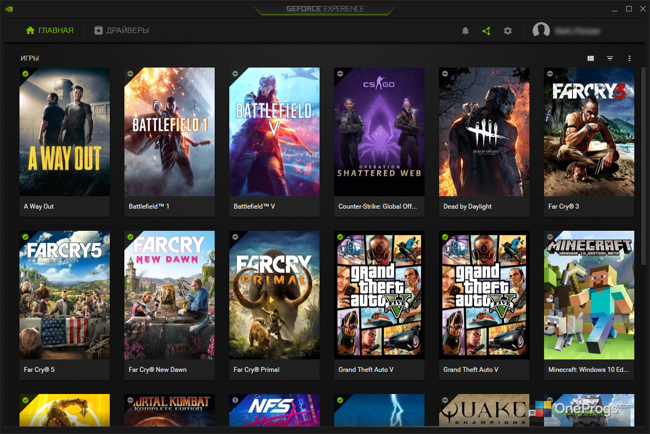Click the minus badge on Far Cry Primal
650x434 pixels.
tap(235, 237)
